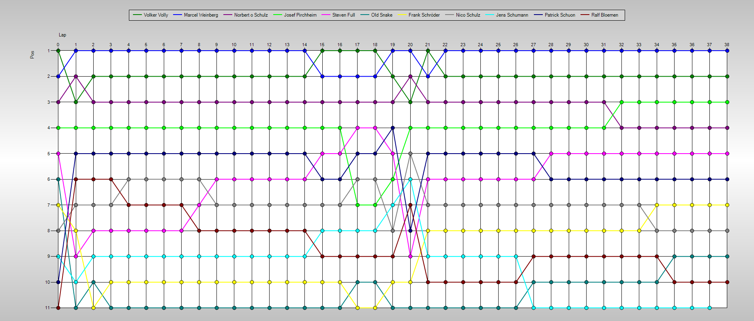
Task: Click the lap 0 axis label
Action: [58, 45]
